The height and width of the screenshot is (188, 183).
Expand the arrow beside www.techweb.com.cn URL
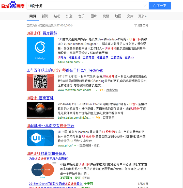pyautogui.click(x=97, y=90)
